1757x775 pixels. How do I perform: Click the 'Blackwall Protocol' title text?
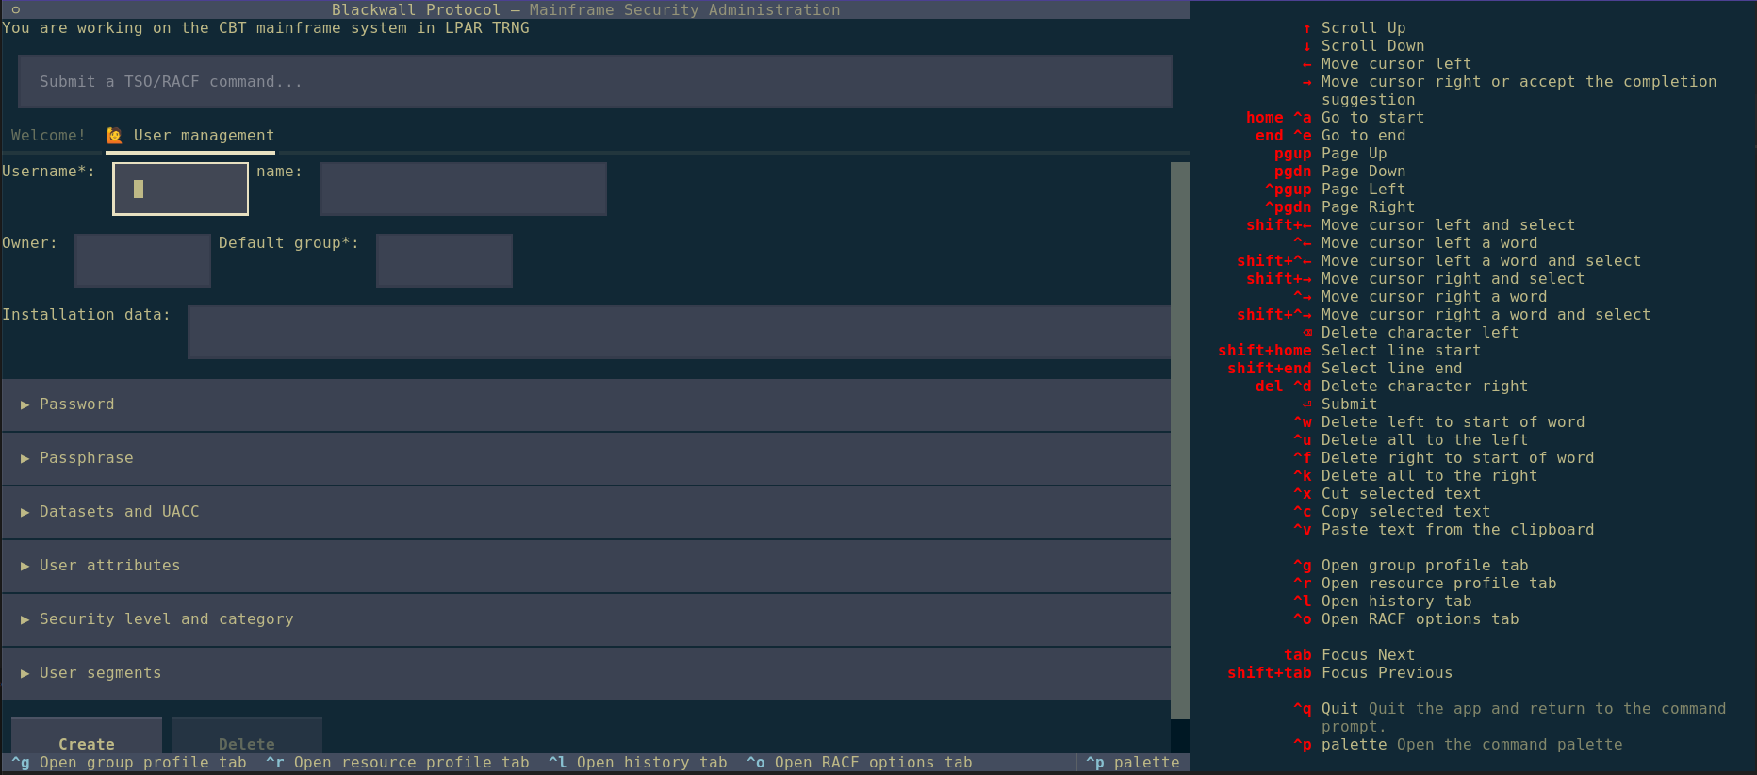point(416,10)
